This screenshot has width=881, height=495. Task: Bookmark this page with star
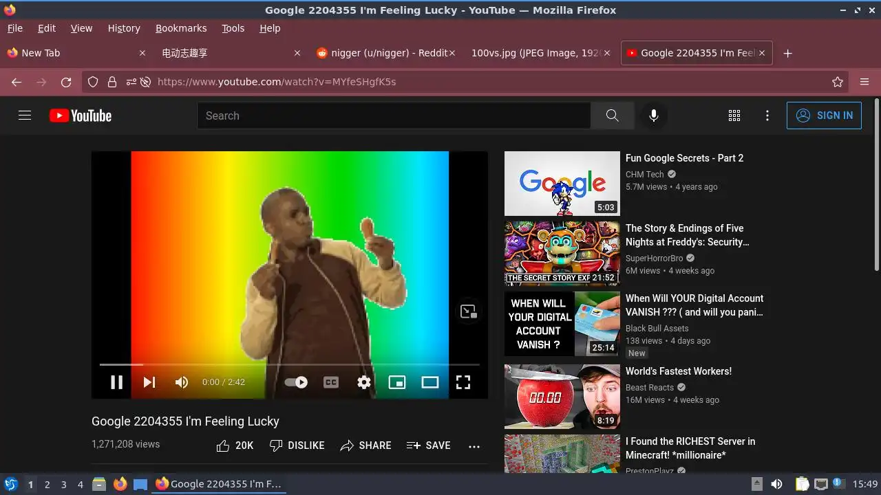point(838,82)
